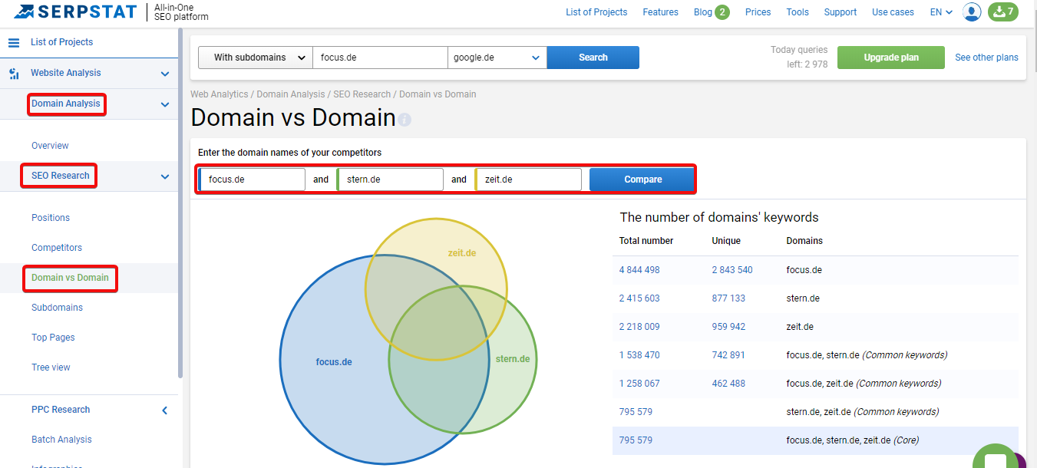Expand the PPC Research chevron
Screen dimensions: 1037x468
click(x=164, y=410)
